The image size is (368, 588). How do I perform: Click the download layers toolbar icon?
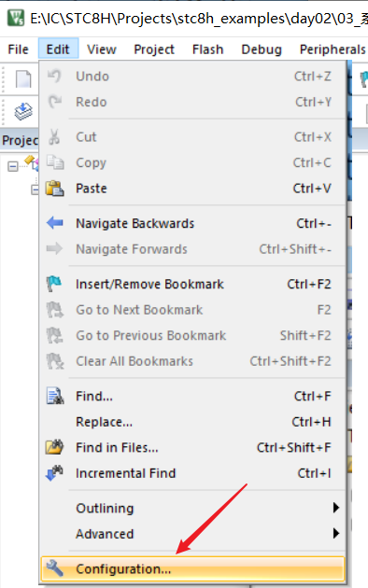pyautogui.click(x=23, y=111)
